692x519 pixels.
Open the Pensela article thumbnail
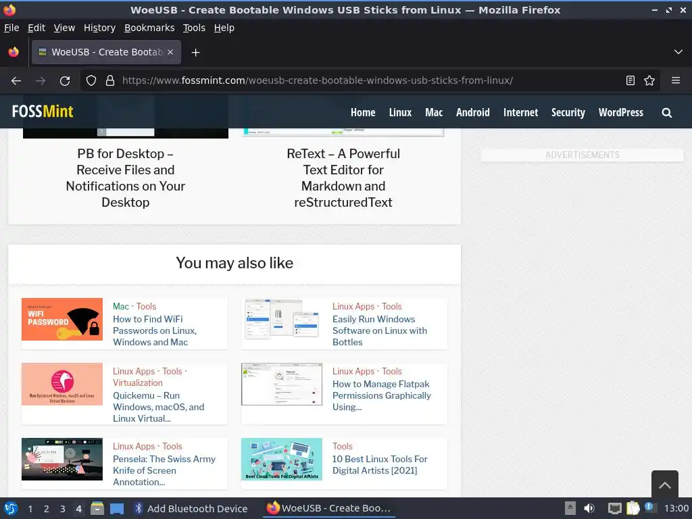(x=61, y=459)
